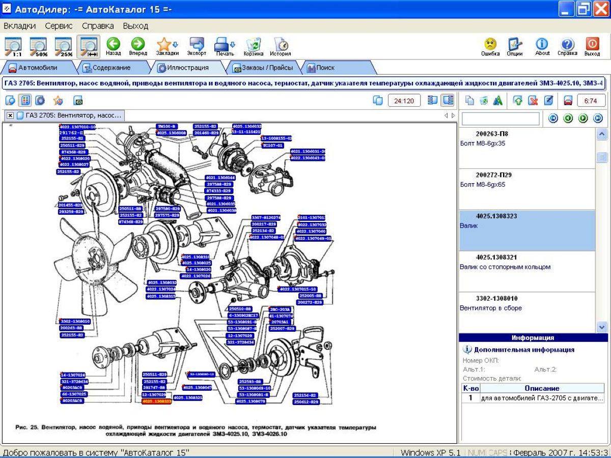Open the Опции options icon

(x=515, y=46)
